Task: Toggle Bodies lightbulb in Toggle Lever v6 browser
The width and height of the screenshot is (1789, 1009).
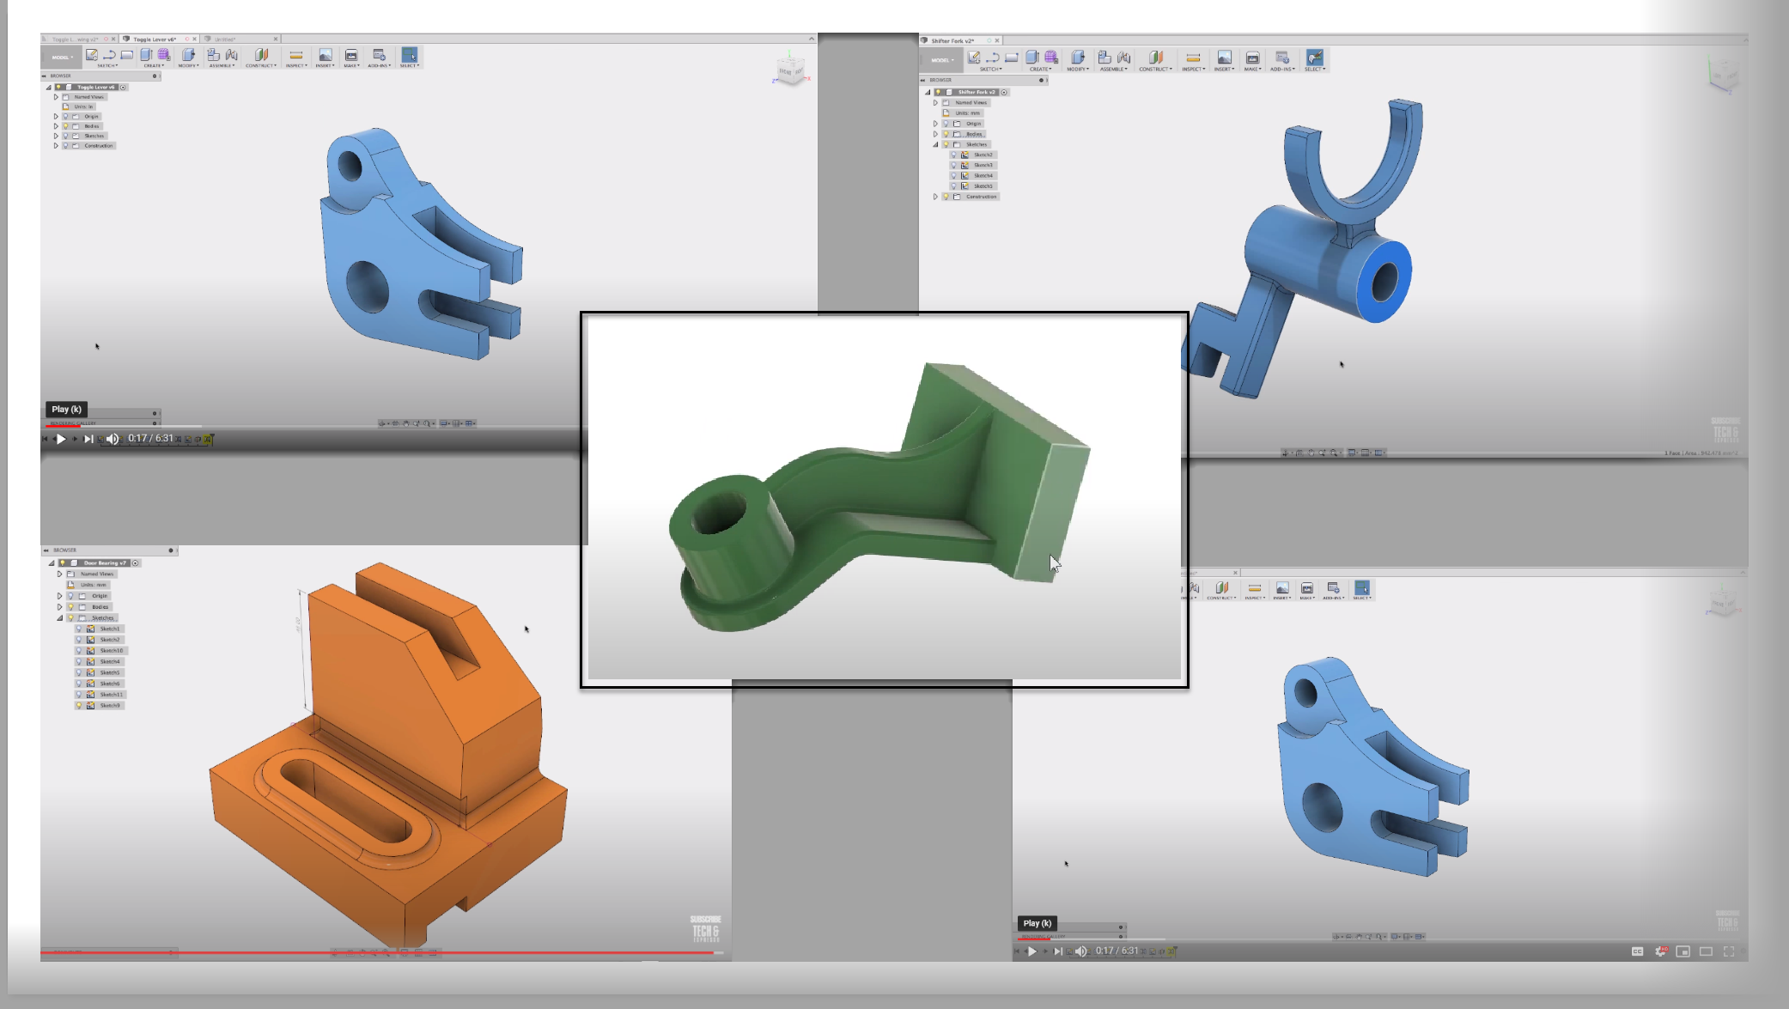Action: tap(65, 126)
